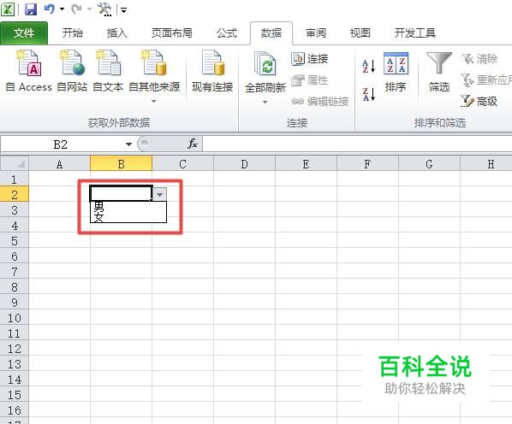Viewport: 512px width, 424px height.
Task: Select column E header
Action: click(x=306, y=163)
